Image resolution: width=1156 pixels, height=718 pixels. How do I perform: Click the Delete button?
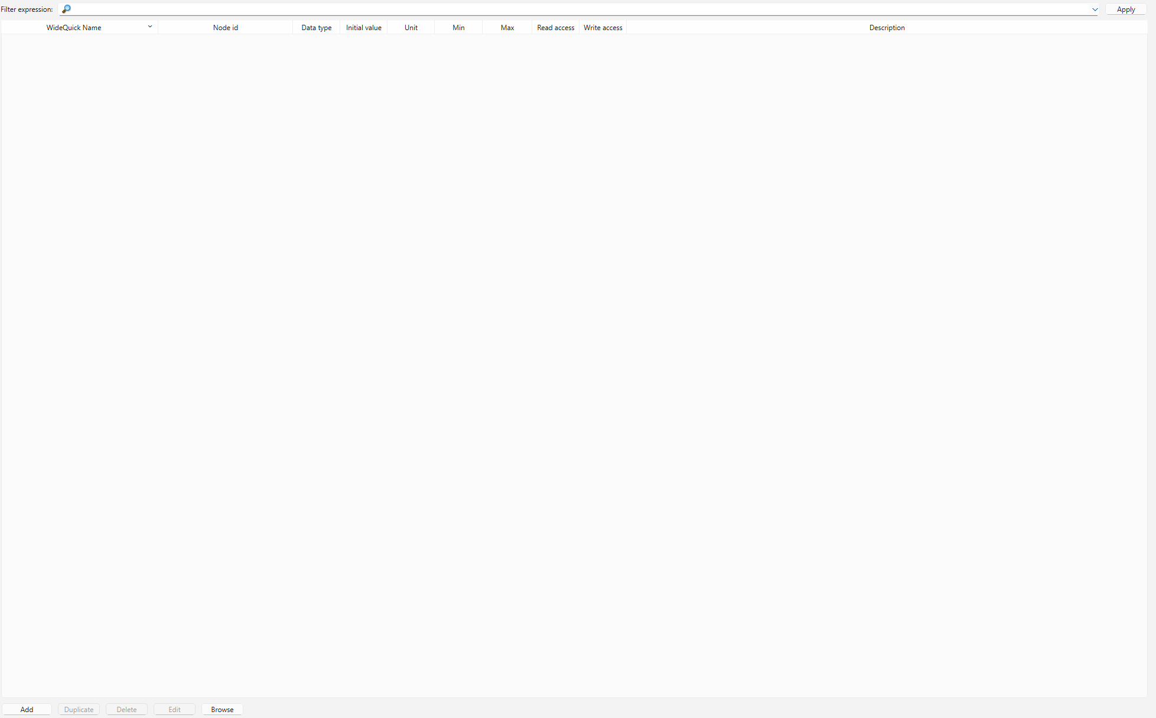[126, 709]
